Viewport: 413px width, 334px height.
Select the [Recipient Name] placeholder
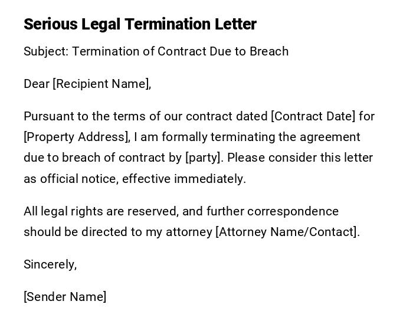[101, 84]
